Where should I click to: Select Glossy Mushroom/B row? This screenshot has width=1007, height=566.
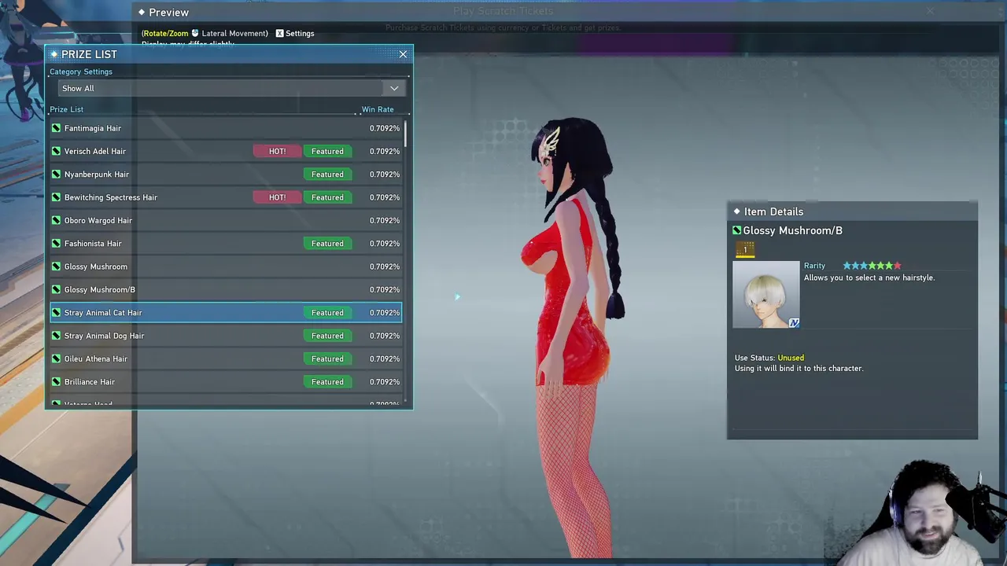226,289
